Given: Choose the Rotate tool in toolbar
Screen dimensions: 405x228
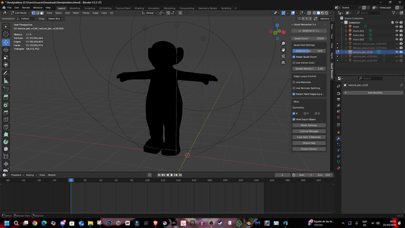Looking at the screenshot, I should coord(6,50).
